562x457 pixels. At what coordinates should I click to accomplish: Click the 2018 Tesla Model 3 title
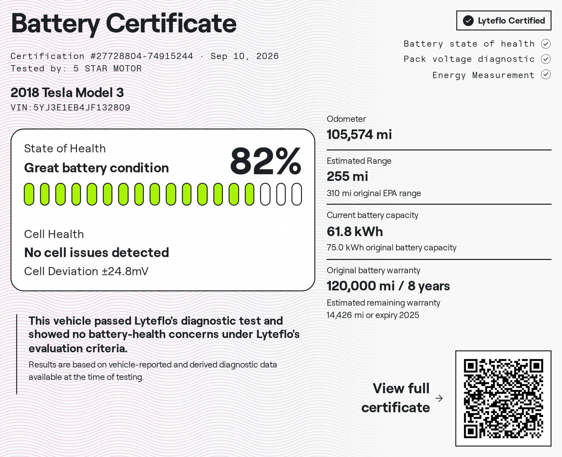(x=67, y=93)
